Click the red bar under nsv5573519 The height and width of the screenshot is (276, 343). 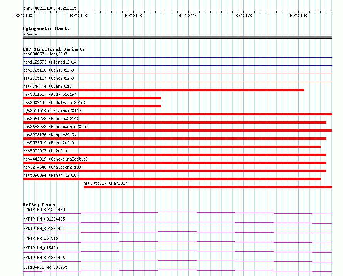(172, 147)
